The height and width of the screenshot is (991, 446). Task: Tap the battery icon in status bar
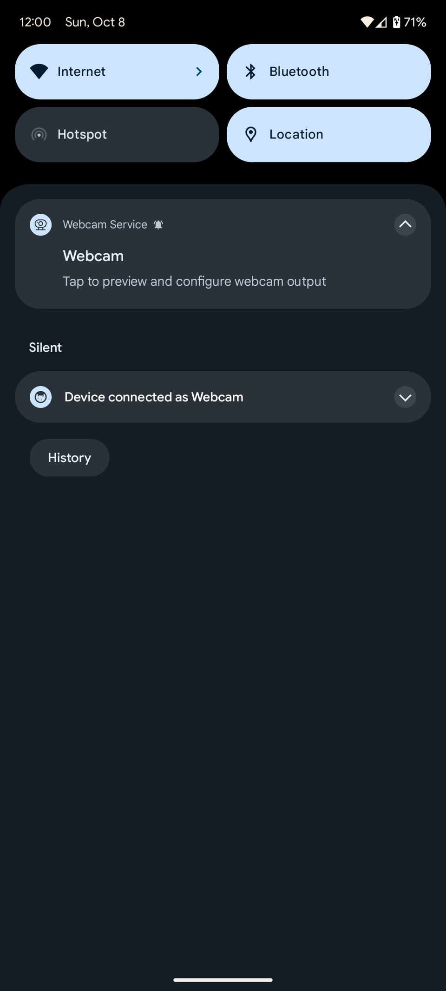coord(396,22)
